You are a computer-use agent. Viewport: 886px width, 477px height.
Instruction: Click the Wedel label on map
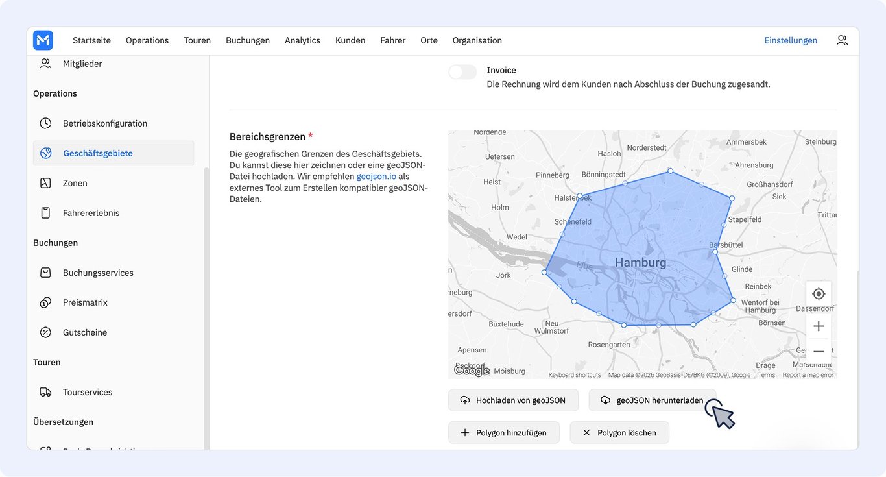pos(517,237)
